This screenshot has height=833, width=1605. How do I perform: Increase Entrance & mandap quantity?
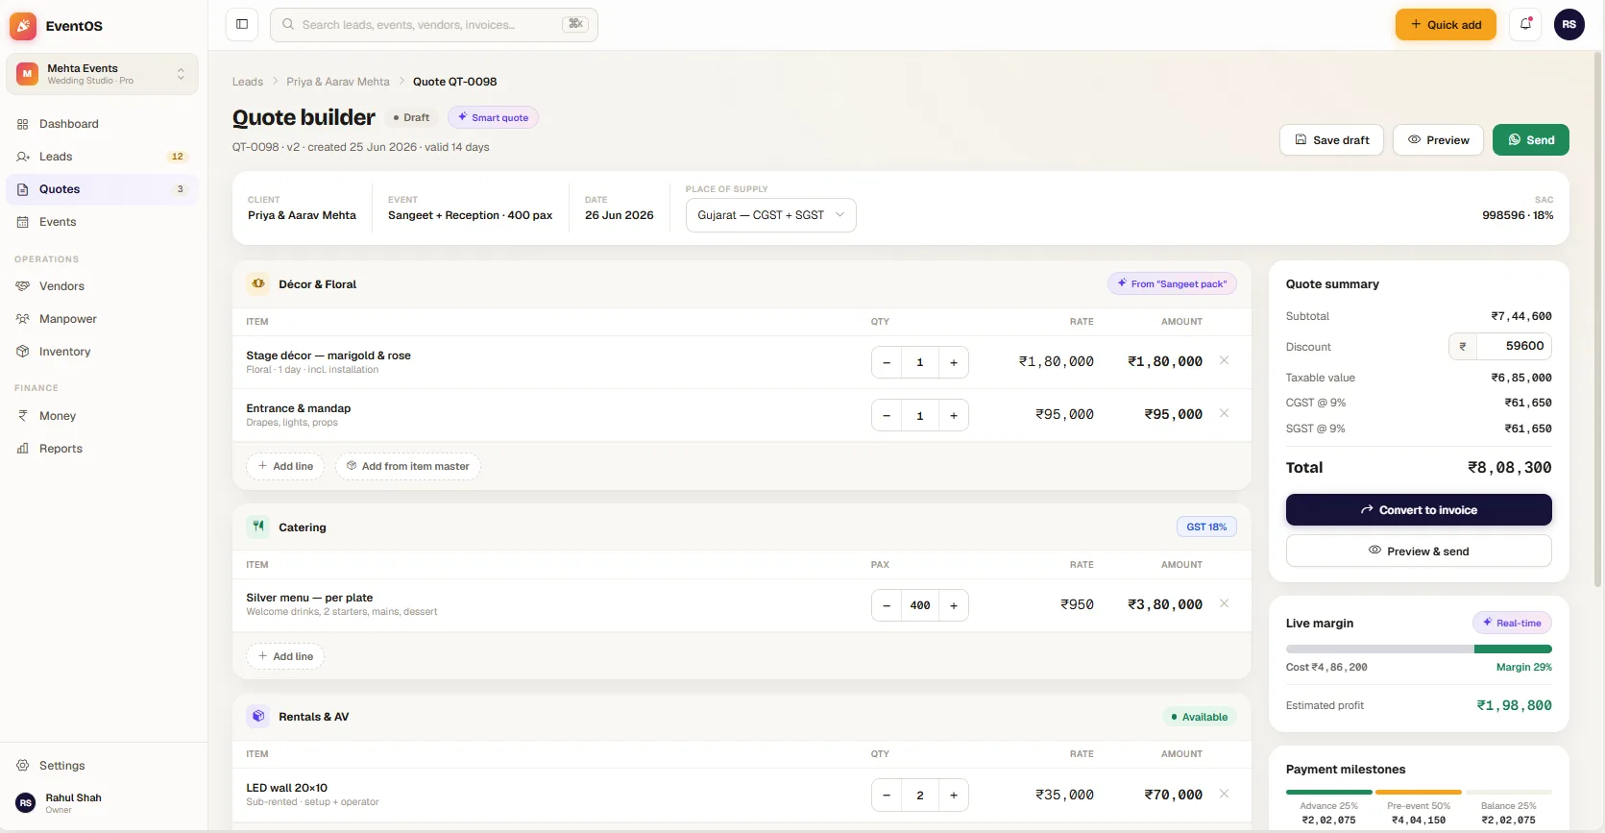[954, 415]
